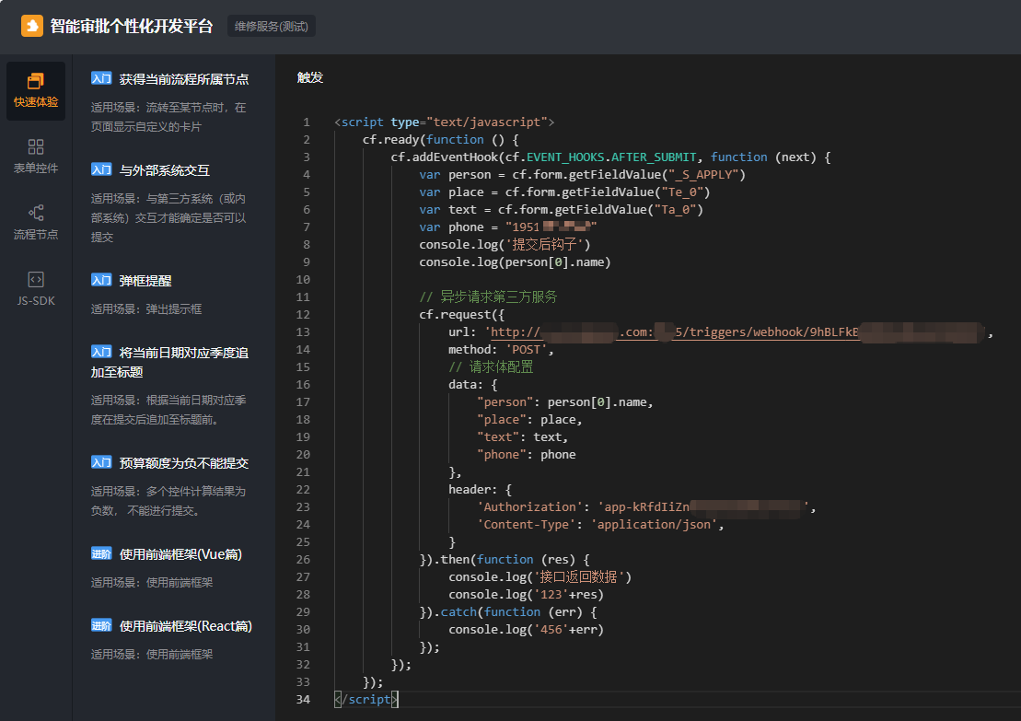Click the 维修服务(测试) tag in header

272,26
